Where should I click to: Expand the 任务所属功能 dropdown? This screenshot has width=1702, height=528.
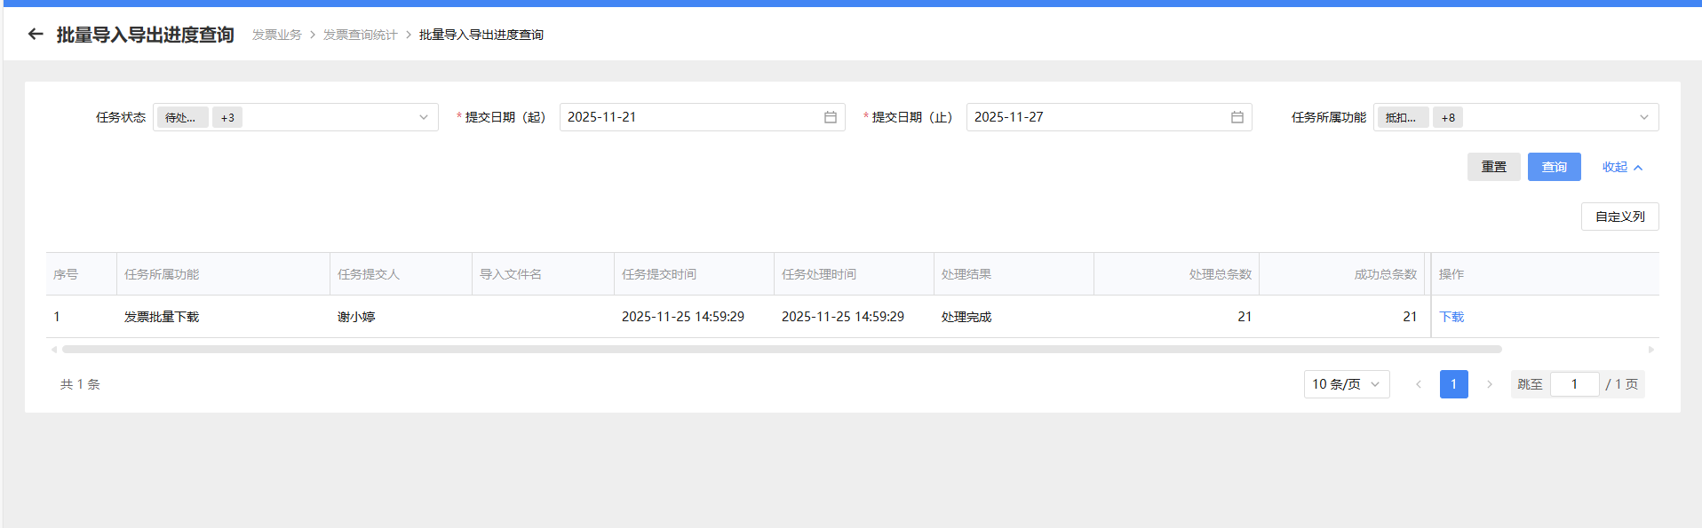1643,117
